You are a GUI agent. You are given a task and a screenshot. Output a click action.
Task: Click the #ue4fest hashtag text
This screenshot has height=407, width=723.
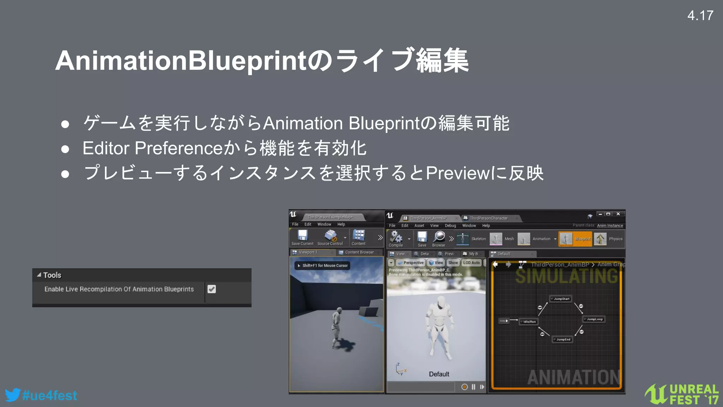pos(49,395)
